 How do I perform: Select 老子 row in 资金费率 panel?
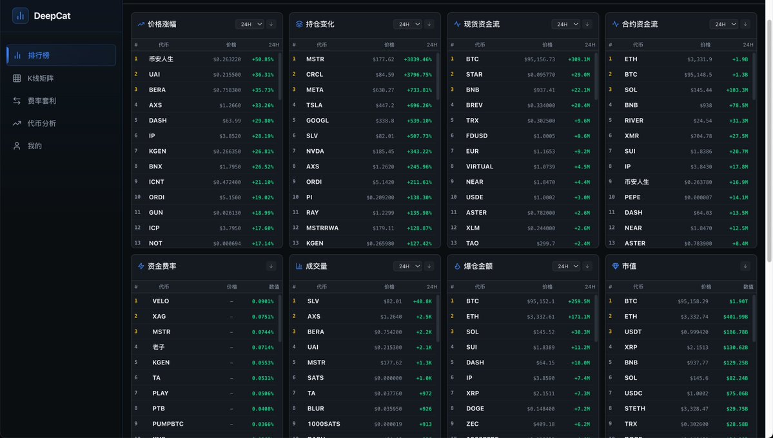click(204, 347)
